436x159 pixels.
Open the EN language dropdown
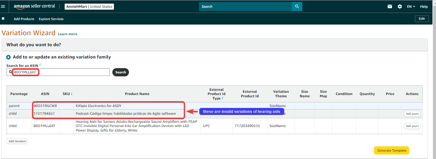411,6
